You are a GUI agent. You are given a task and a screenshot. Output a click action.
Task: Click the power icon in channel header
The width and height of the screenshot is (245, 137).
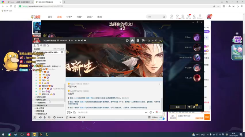pos(160,40)
